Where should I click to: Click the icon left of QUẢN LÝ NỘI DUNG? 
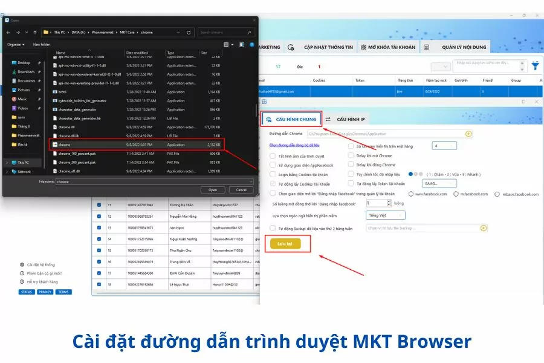coord(426,47)
